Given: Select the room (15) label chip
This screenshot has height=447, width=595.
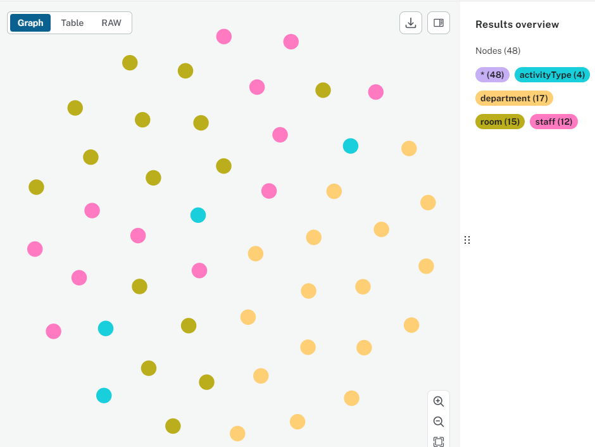Looking at the screenshot, I should pyautogui.click(x=500, y=122).
